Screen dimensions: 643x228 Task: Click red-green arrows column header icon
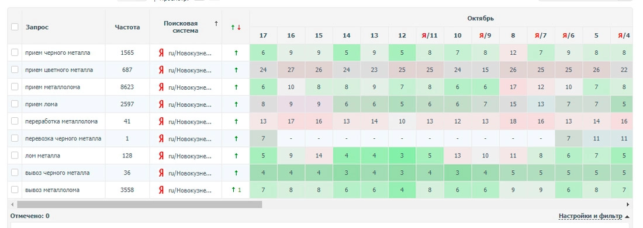[x=236, y=27]
